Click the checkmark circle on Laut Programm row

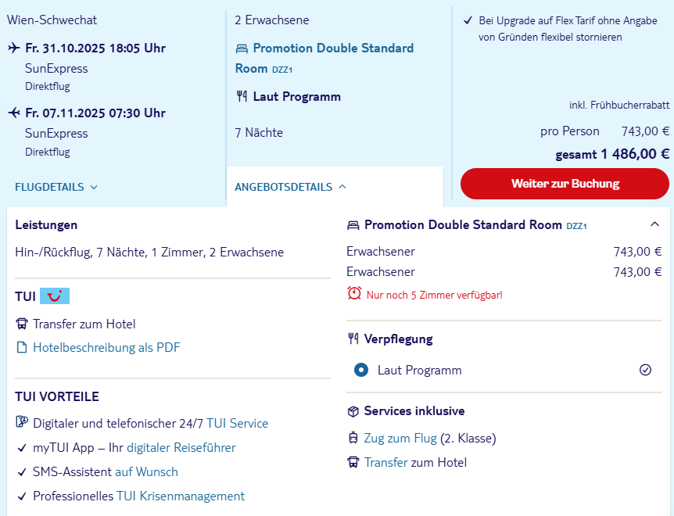coord(645,370)
